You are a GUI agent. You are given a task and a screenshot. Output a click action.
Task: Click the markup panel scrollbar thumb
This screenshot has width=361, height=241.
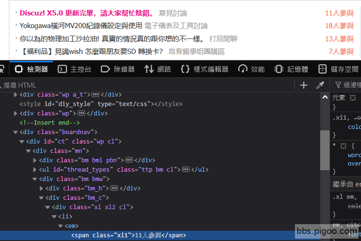(325, 151)
